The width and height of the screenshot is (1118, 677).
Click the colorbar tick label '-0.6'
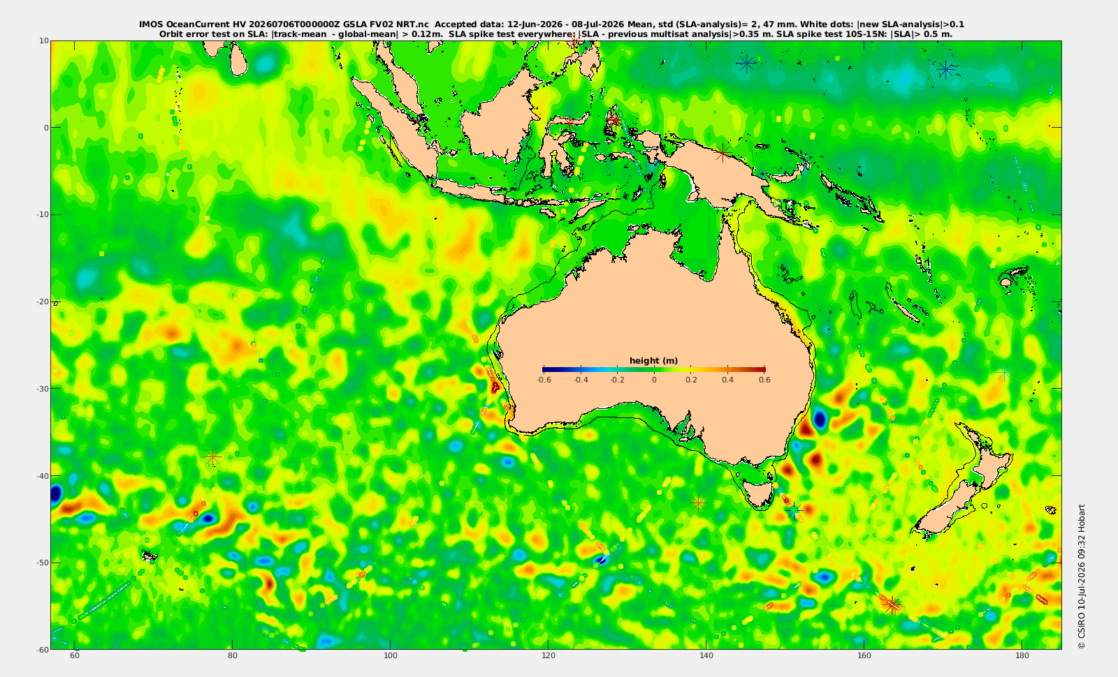[544, 380]
